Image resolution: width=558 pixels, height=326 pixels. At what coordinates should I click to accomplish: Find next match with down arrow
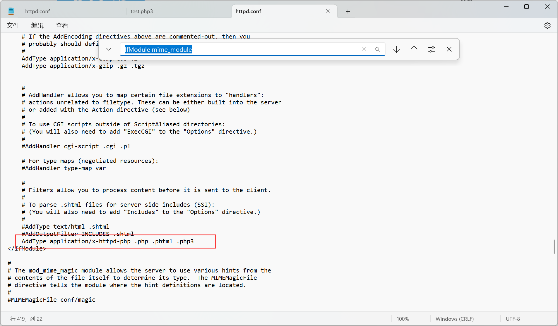(396, 49)
